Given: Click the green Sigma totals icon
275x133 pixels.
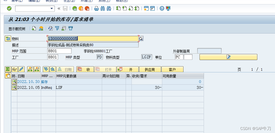Looking at the screenshot, I should [x=8, y=69].
